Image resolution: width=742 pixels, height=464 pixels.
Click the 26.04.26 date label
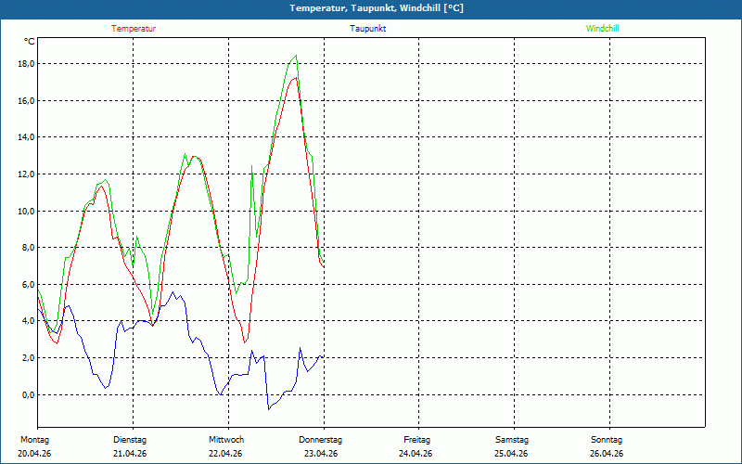pos(607,454)
